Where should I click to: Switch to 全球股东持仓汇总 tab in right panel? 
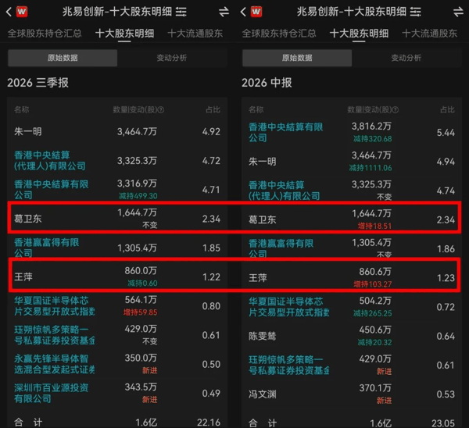click(x=279, y=33)
